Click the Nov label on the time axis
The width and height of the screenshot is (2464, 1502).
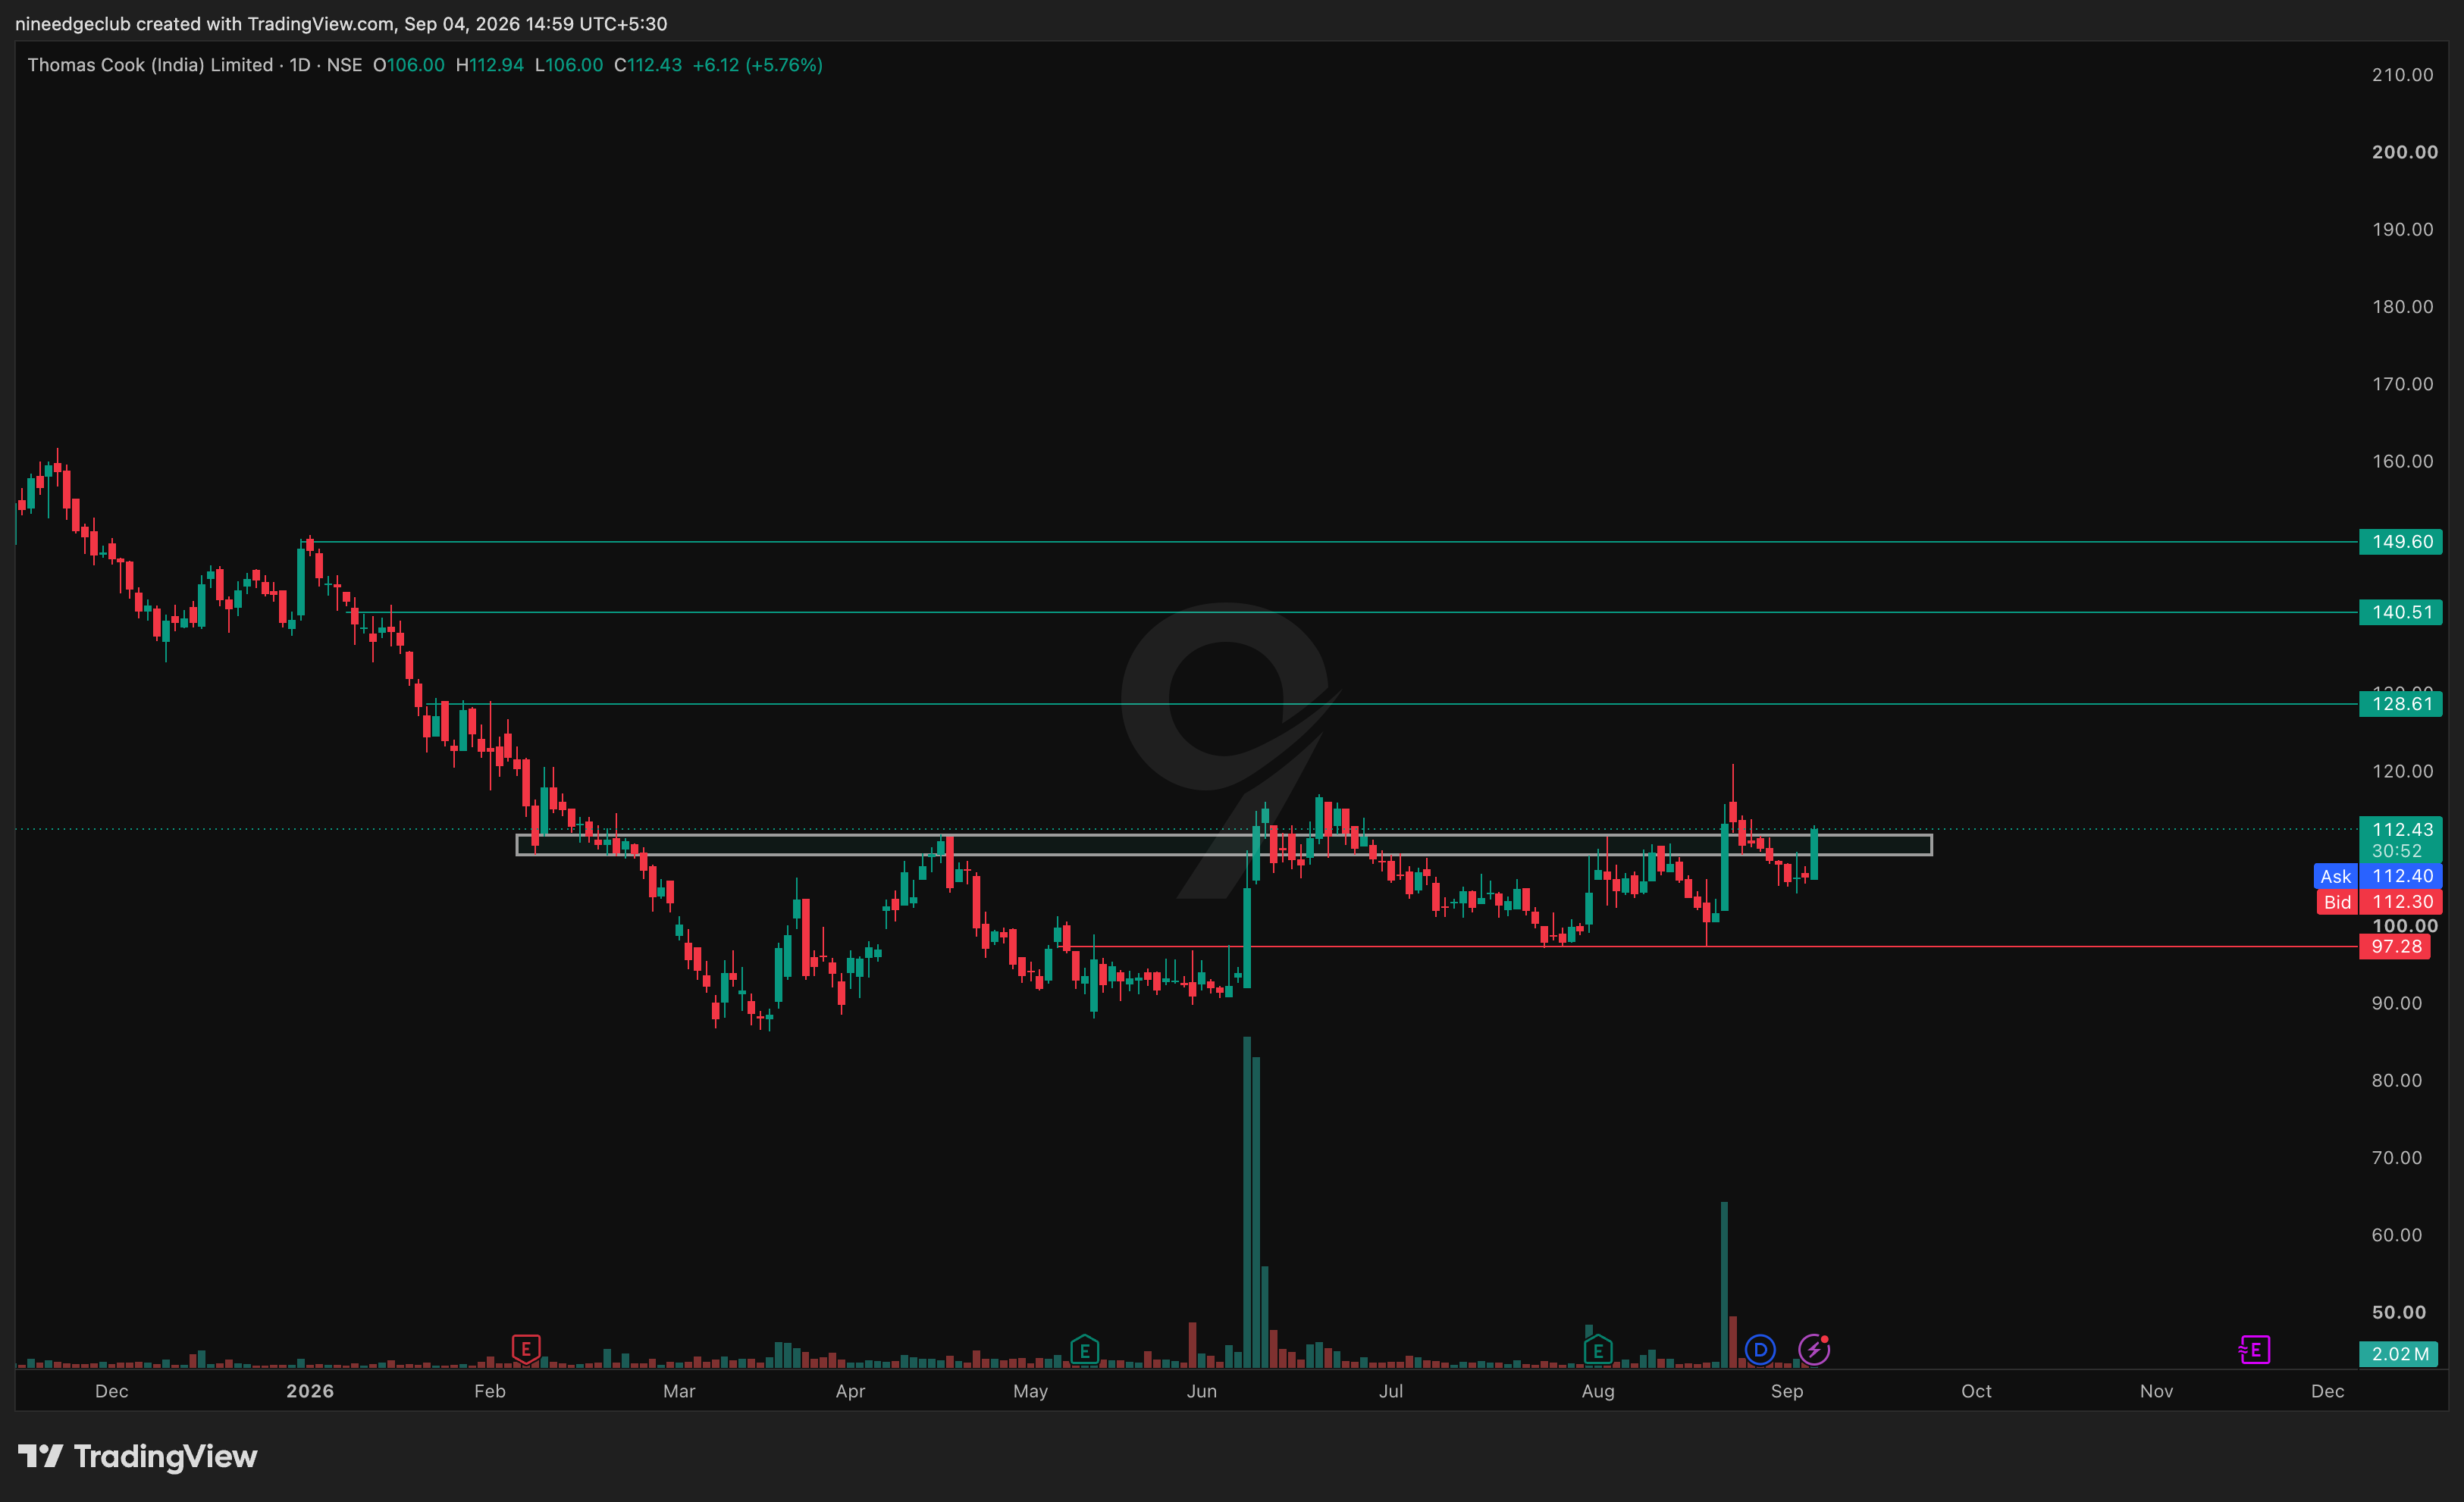[2156, 1391]
